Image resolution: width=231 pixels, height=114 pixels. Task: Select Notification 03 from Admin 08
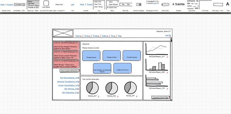[66, 64]
